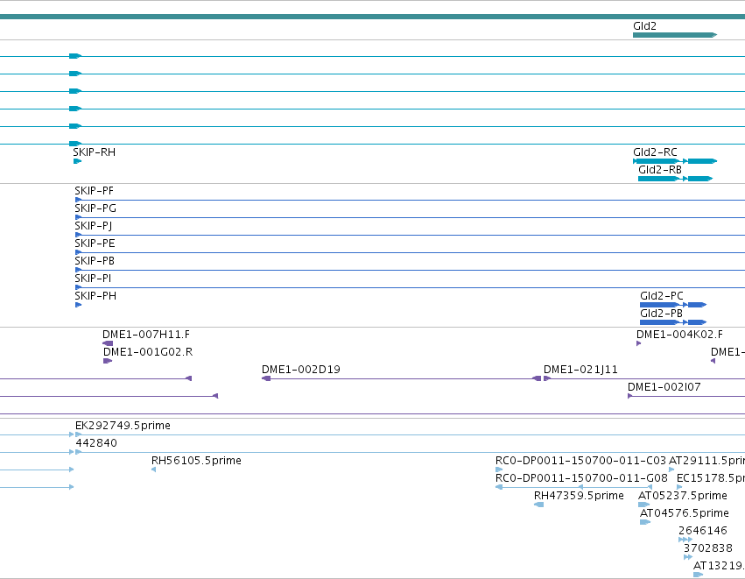
Task: Click the Gld2 gene label
Action: click(x=644, y=26)
